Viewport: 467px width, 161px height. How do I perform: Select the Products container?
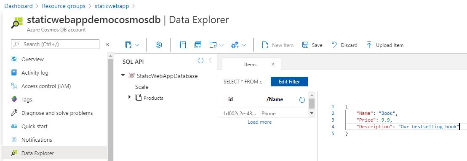pos(153,98)
